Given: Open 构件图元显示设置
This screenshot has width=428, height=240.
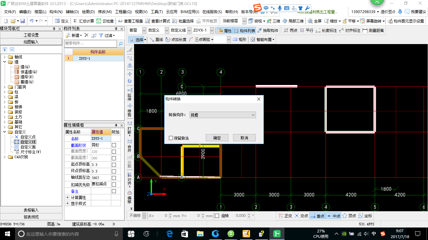Looking at the screenshot, I should pyautogui.click(x=406, y=21).
